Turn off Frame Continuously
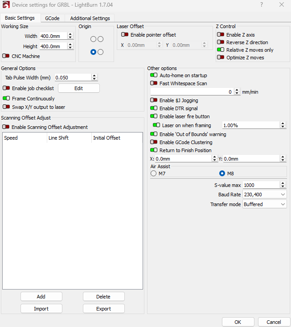 click(6, 98)
